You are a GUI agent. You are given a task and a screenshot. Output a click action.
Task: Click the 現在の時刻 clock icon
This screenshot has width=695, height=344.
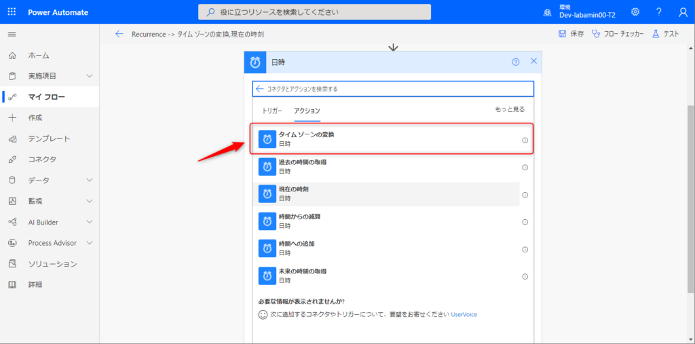click(267, 194)
